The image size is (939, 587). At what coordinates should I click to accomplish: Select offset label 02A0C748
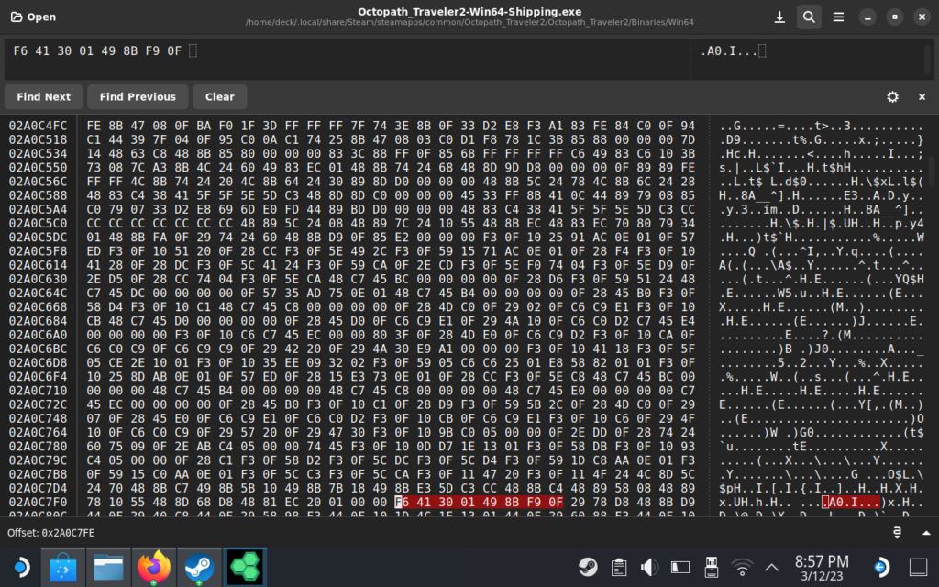[38, 418]
